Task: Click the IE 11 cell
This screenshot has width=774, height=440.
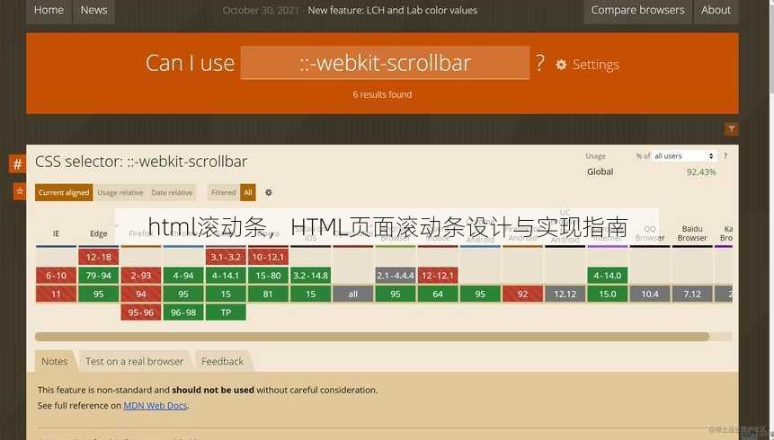Action: [56, 294]
